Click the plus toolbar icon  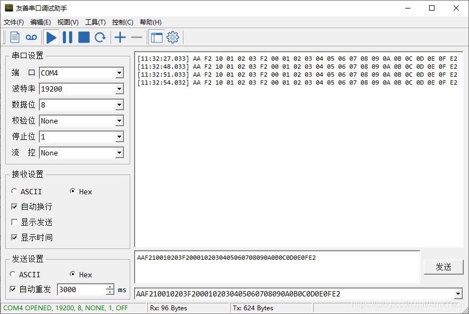(x=120, y=37)
